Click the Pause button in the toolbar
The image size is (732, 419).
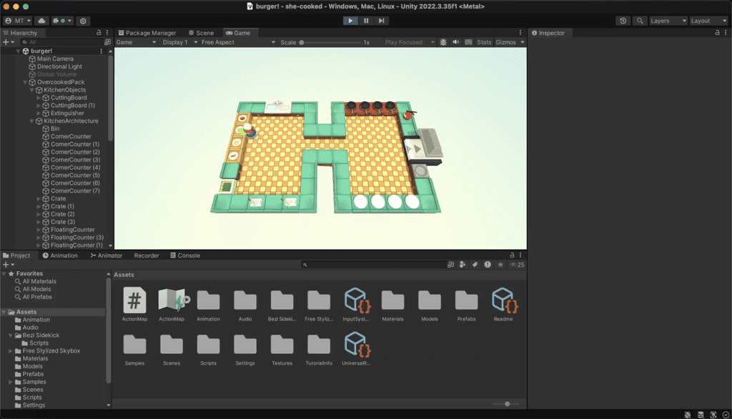tap(365, 20)
